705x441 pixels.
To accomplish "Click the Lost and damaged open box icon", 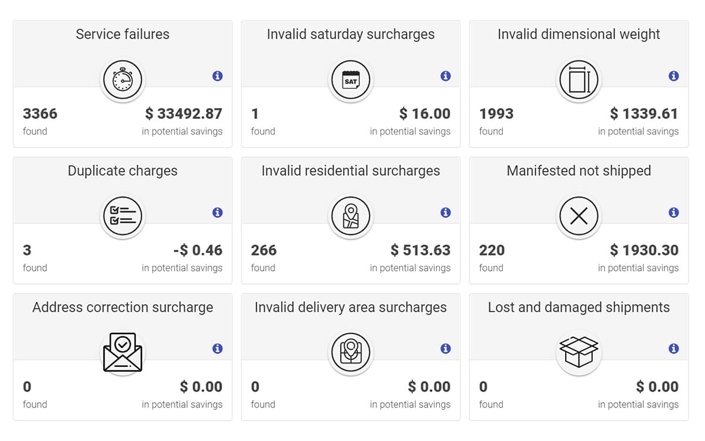I will (579, 353).
